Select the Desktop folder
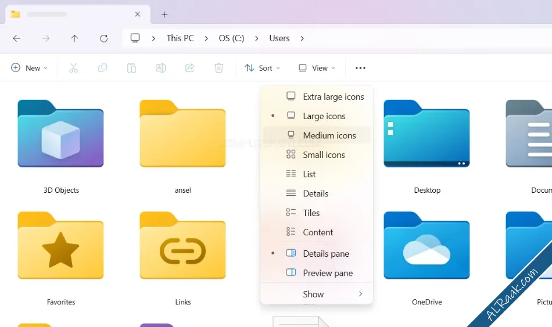 [426, 134]
